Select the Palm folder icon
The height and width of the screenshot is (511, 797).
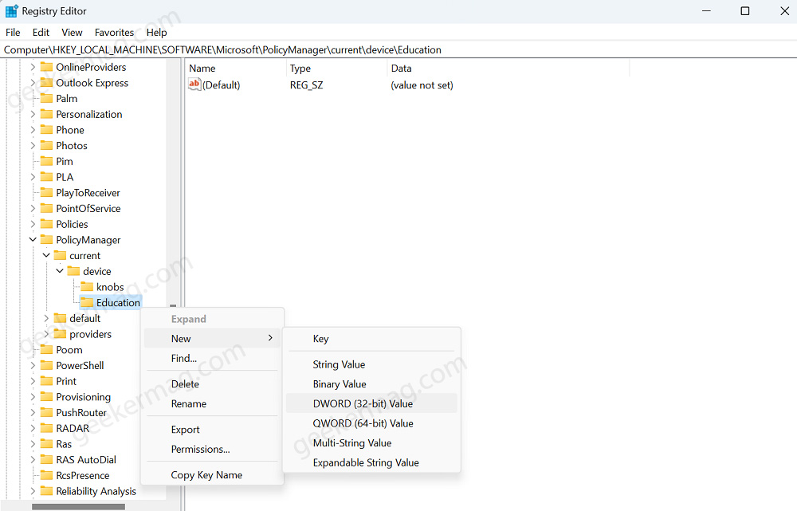(47, 98)
